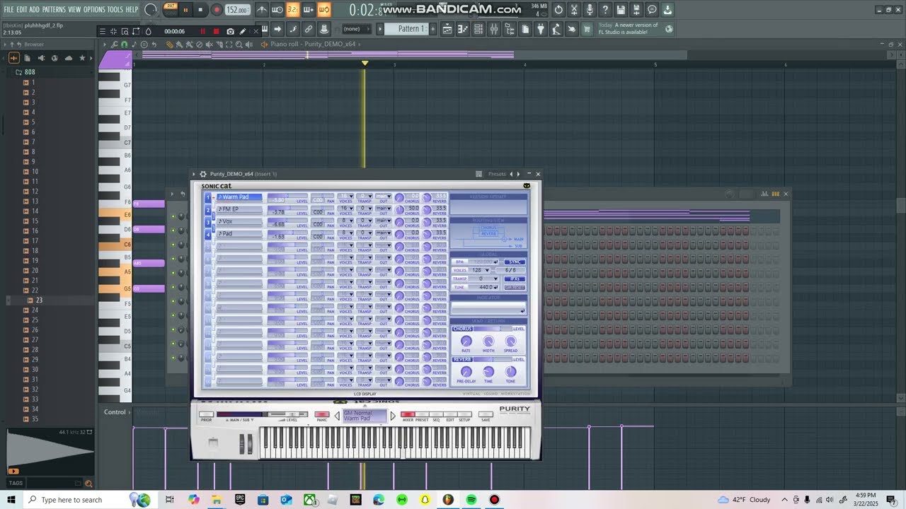
Task: Click the 152.000 tempo field
Action: [238, 10]
